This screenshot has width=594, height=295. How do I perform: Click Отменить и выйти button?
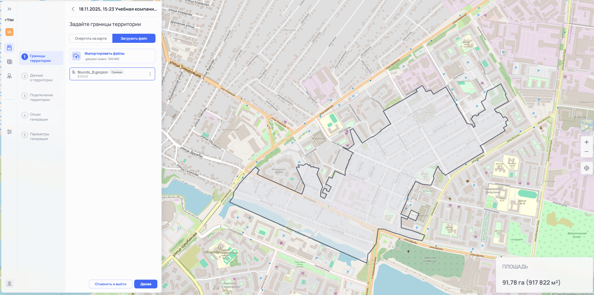coord(110,284)
